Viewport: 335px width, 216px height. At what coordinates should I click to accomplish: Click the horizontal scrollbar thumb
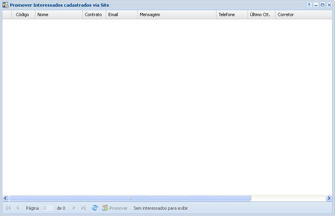pos(130,198)
